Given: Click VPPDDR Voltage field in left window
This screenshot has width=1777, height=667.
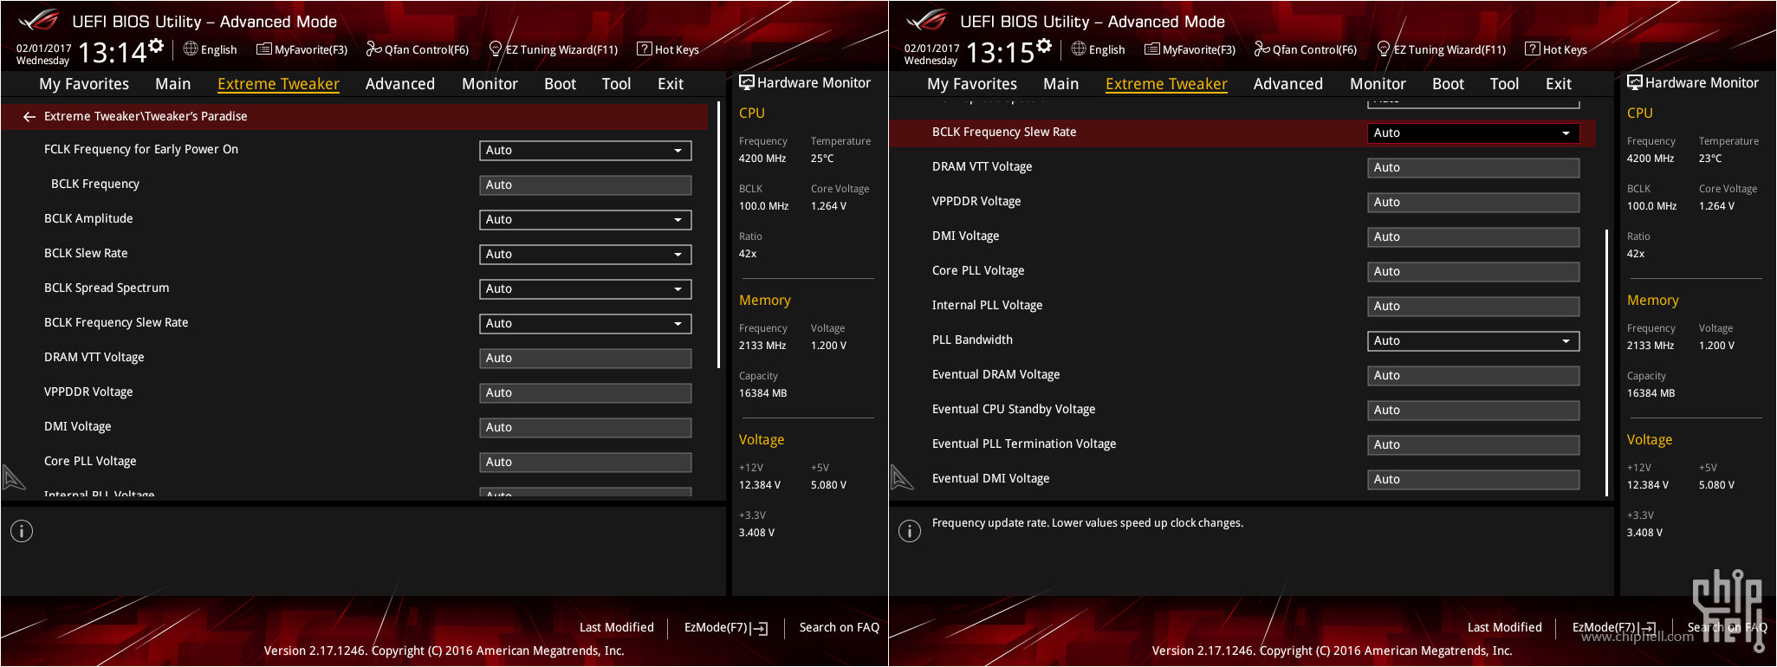Looking at the screenshot, I should tap(586, 392).
